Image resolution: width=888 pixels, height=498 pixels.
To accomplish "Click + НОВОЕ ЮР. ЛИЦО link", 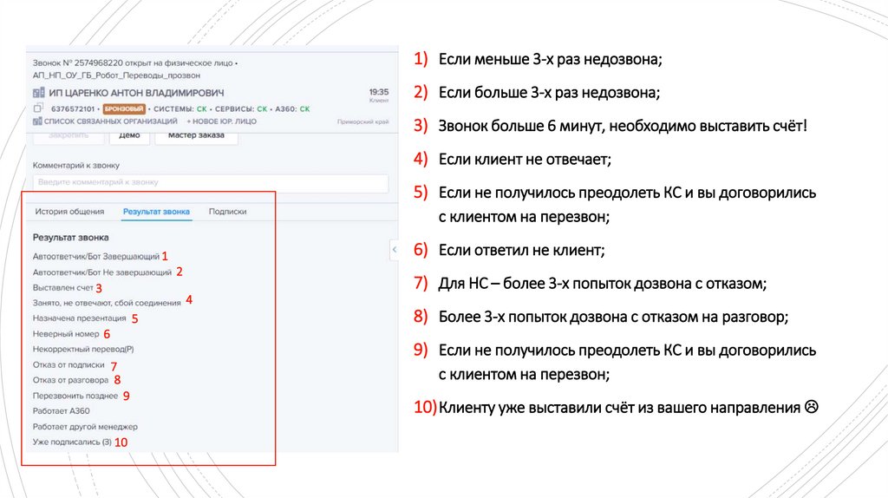I will (x=221, y=121).
